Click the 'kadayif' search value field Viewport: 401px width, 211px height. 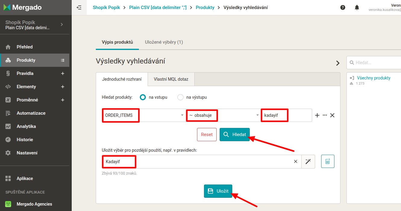click(286, 115)
